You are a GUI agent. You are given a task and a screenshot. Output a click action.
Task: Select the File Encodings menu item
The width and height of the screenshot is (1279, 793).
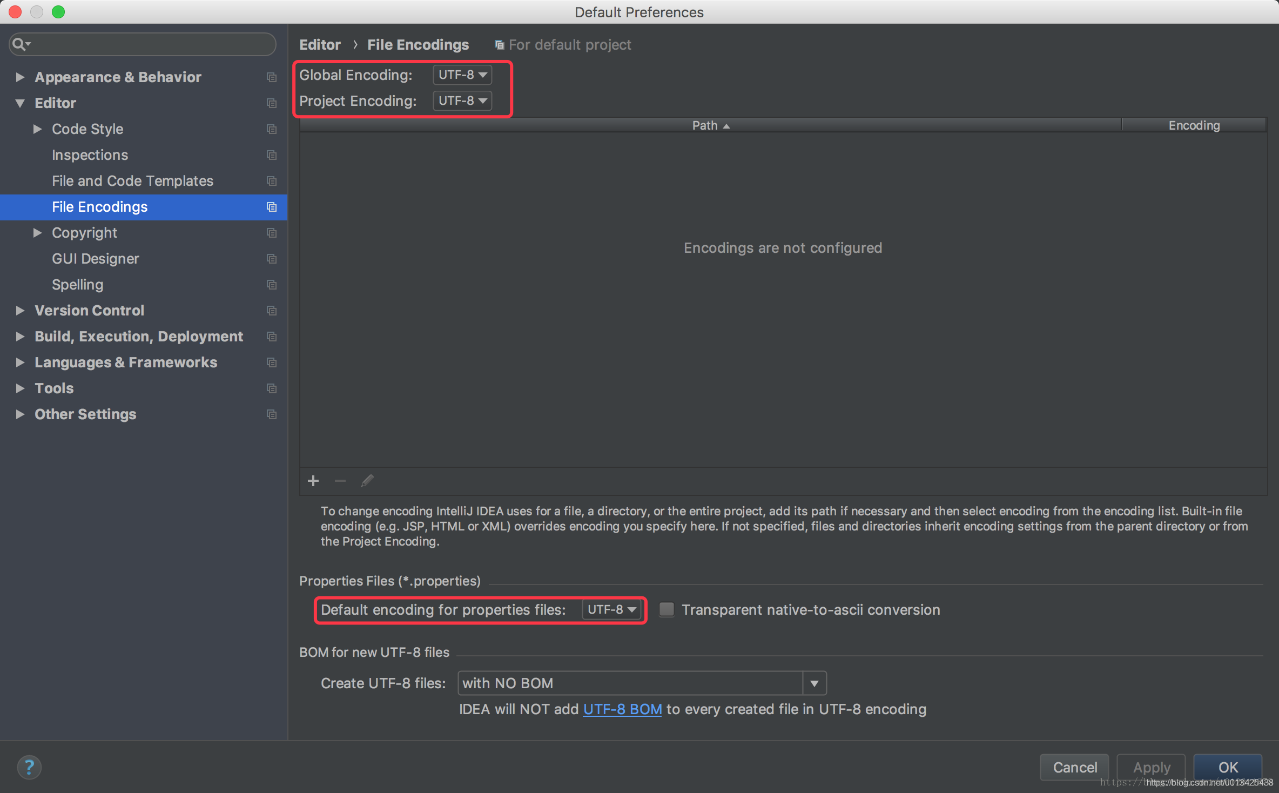click(99, 206)
